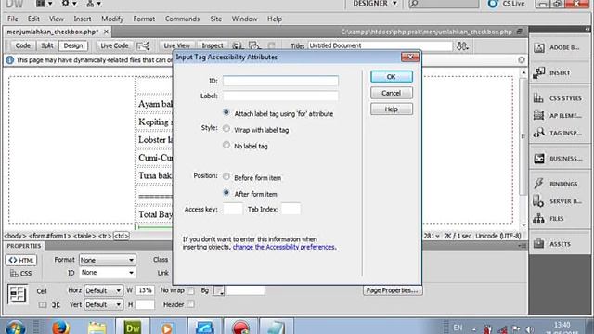Open the CSS Styles panel icon
Viewport: 594px width, 334px height.
pyautogui.click(x=538, y=98)
